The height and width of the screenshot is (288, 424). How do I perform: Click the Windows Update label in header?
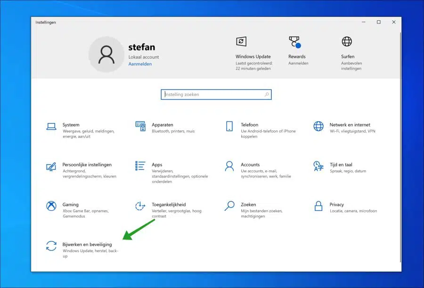253,56
